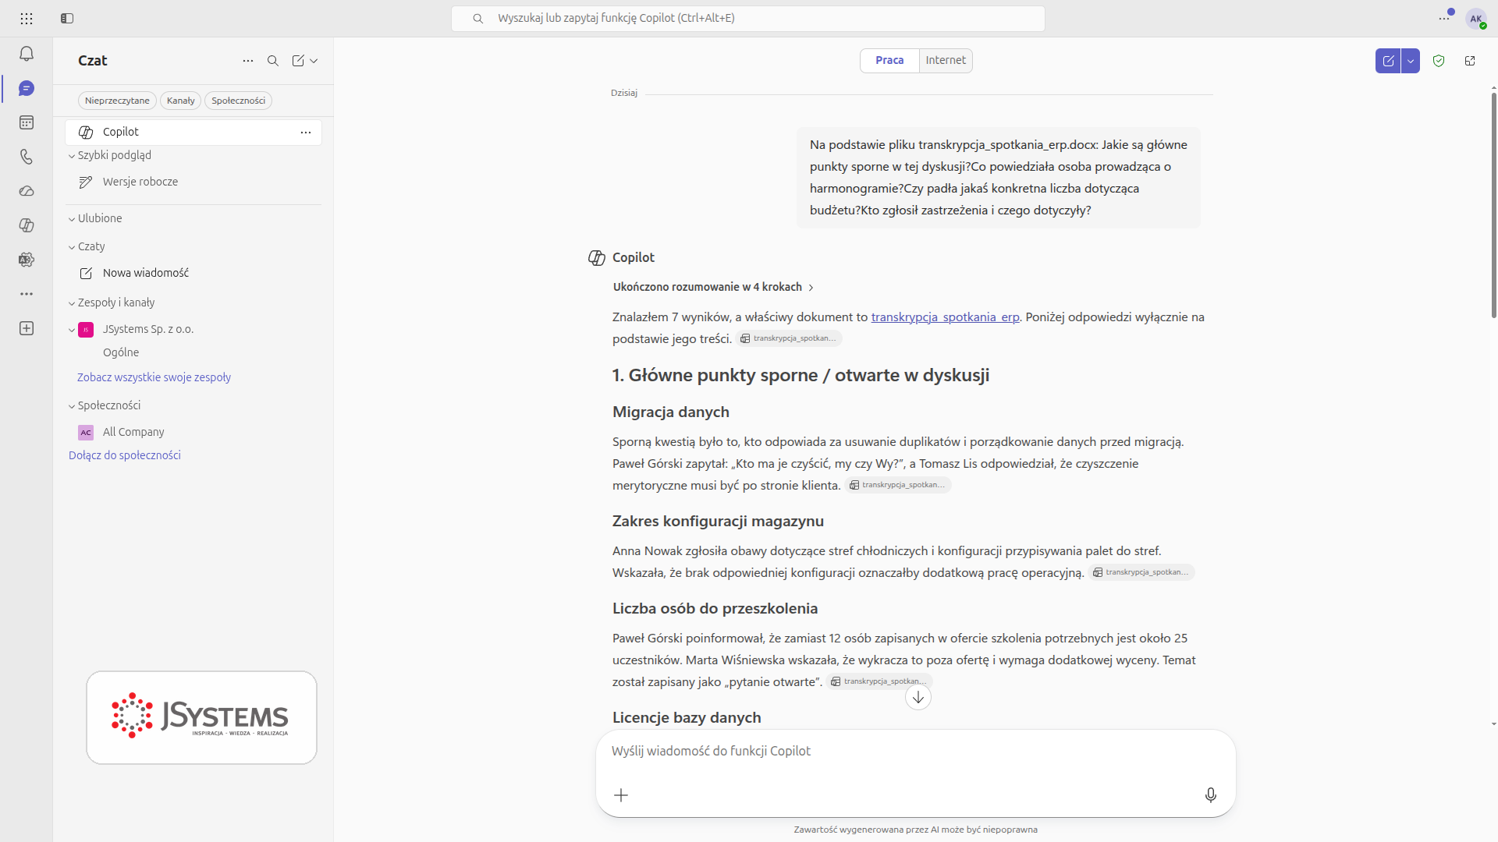
Task: Open settings and more ellipsis at top
Action: click(1444, 19)
